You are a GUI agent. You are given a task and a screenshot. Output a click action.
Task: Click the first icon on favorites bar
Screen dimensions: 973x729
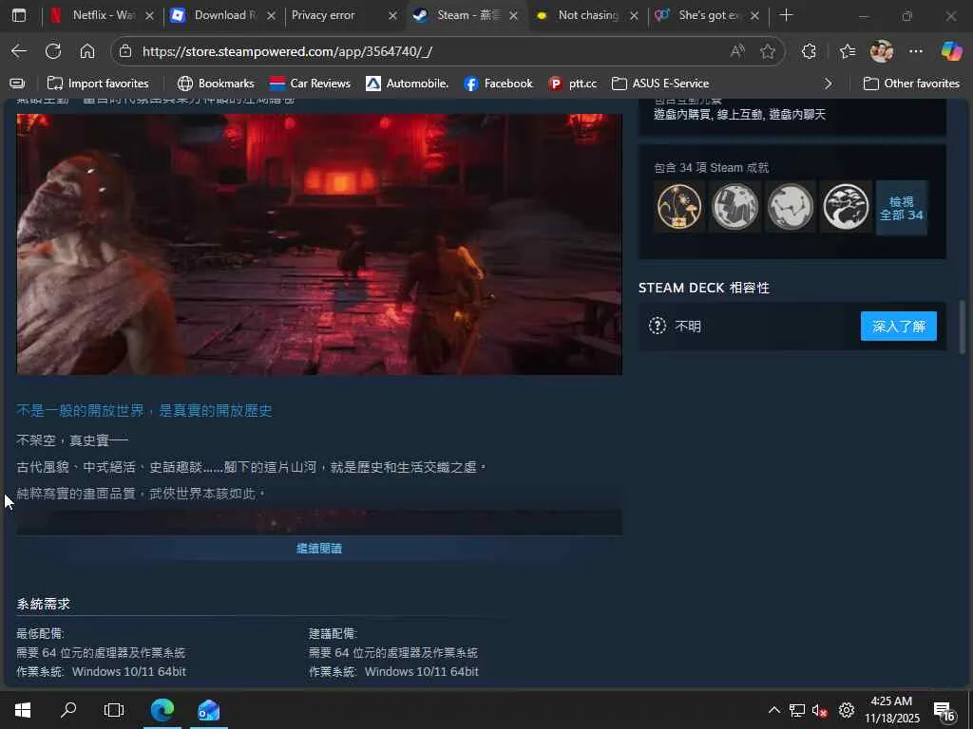[x=17, y=84]
